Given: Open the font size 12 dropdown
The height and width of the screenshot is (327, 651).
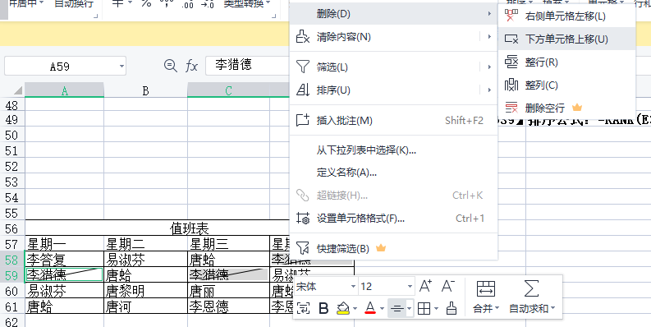Looking at the screenshot, I should pyautogui.click(x=410, y=286).
